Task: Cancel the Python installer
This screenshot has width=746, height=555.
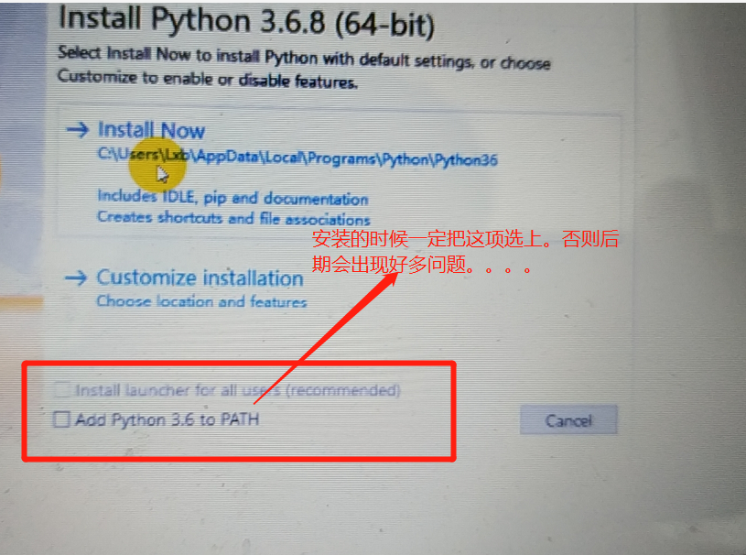Action: tap(568, 420)
